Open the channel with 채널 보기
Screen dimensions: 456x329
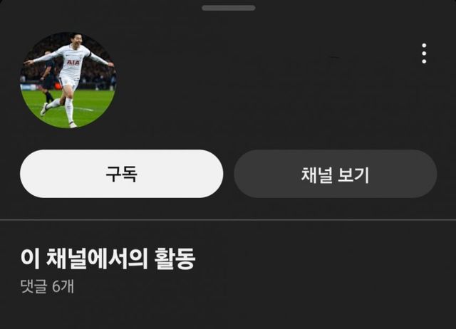pos(336,174)
